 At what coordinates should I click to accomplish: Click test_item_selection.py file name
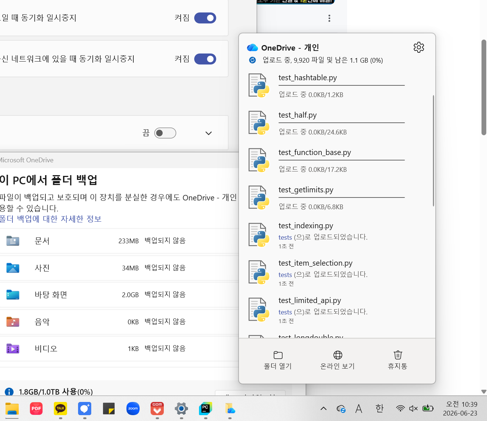click(316, 263)
